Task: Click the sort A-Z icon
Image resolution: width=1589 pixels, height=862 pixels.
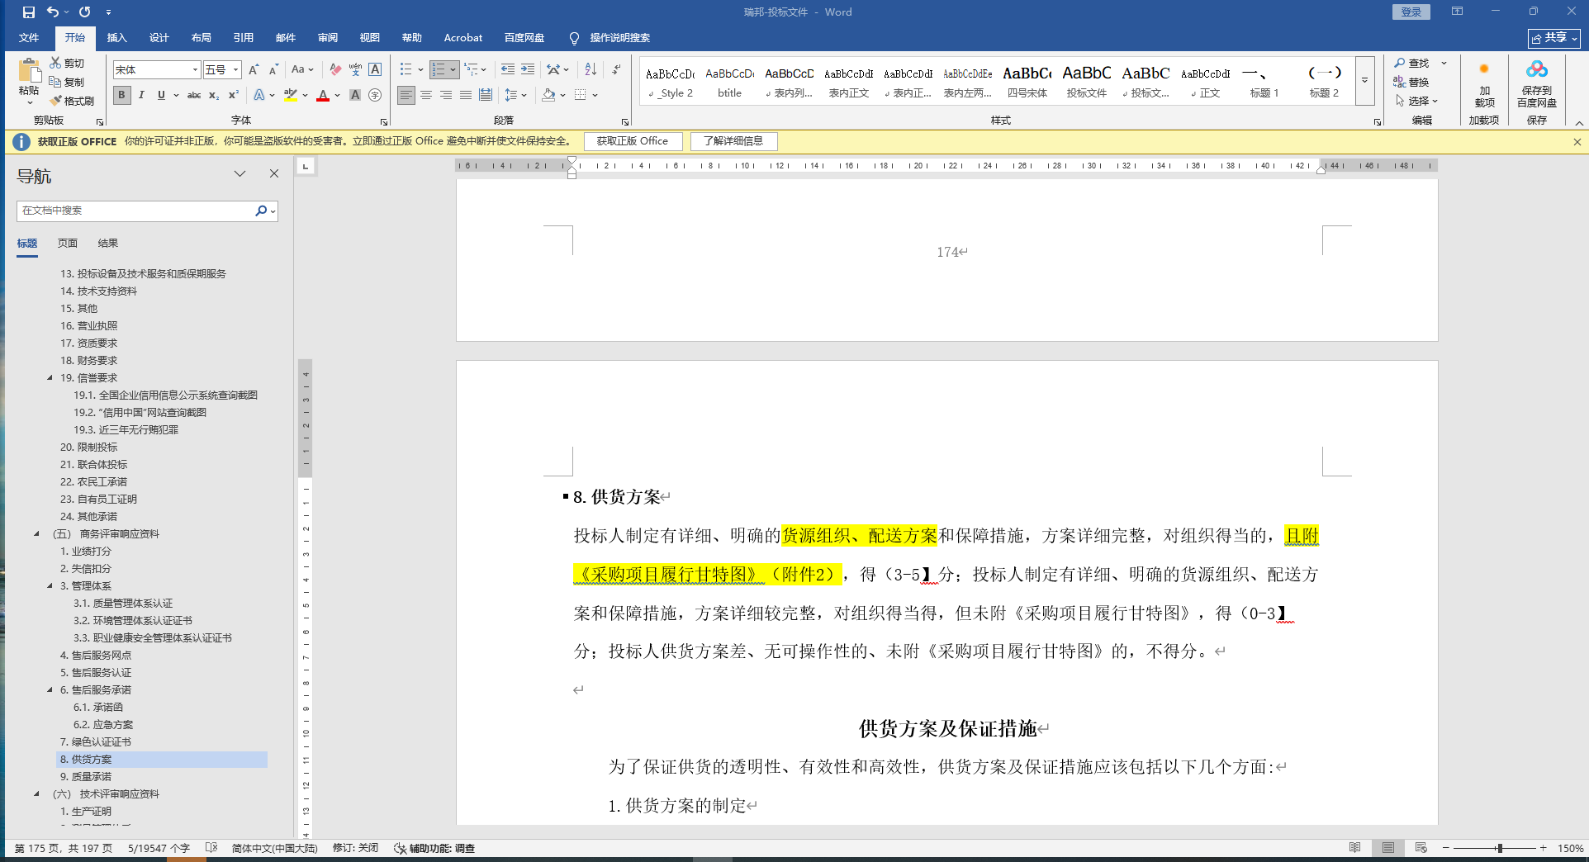Action: click(590, 70)
